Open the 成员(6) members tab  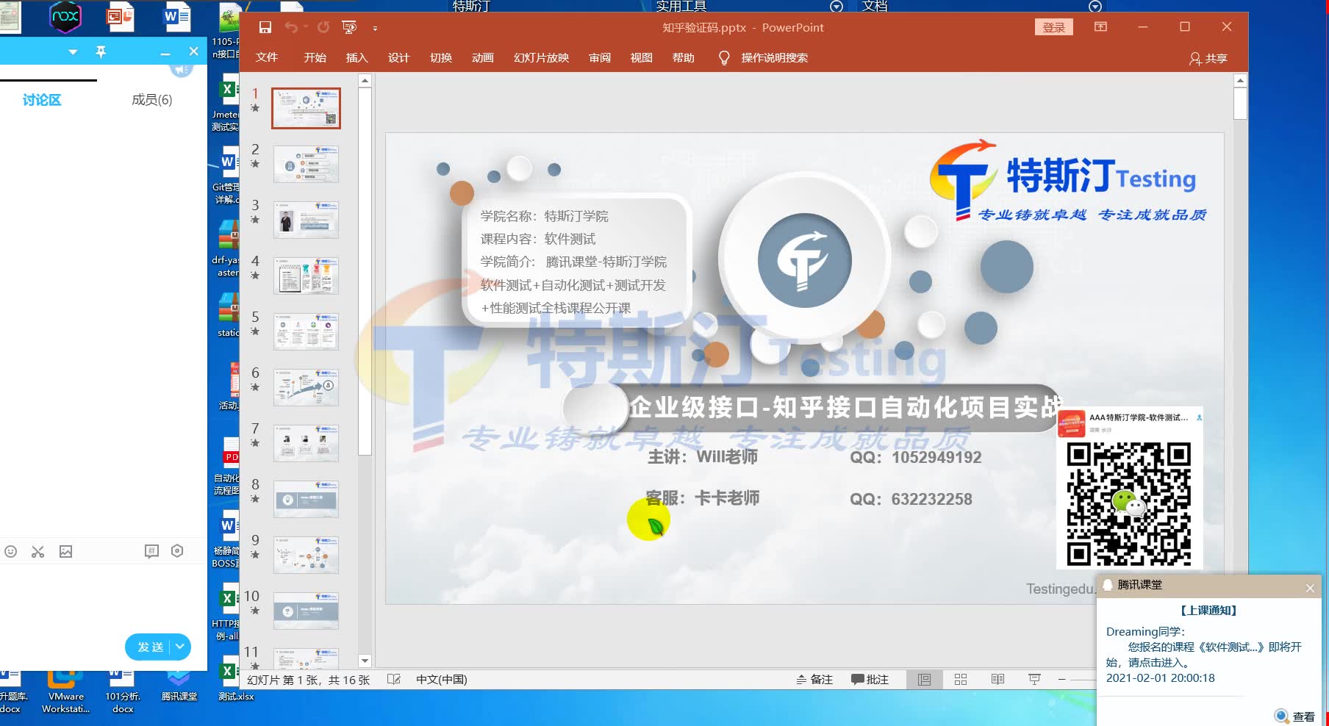(152, 100)
